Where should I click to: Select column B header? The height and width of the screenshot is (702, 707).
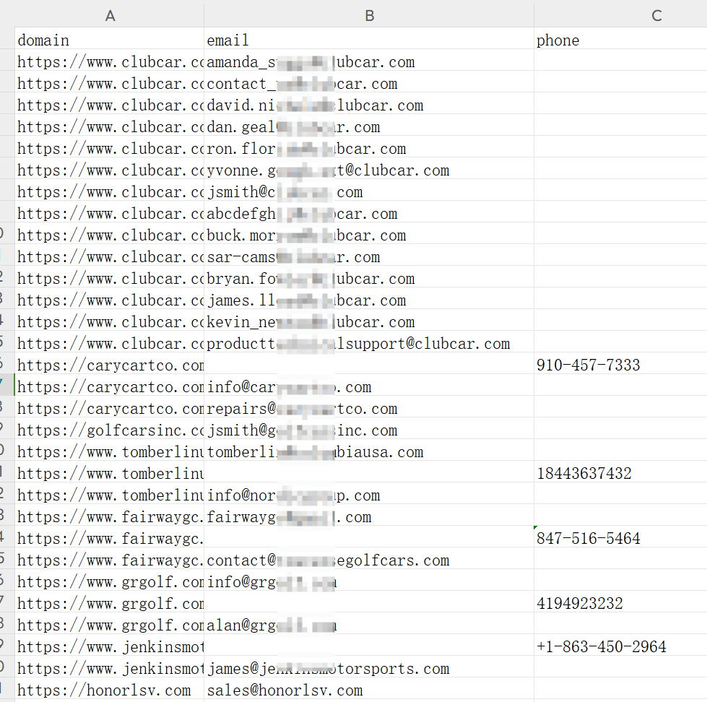(x=369, y=15)
